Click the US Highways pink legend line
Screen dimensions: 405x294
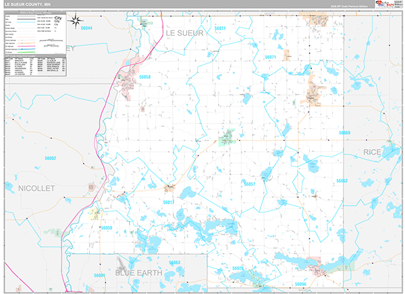26,47
